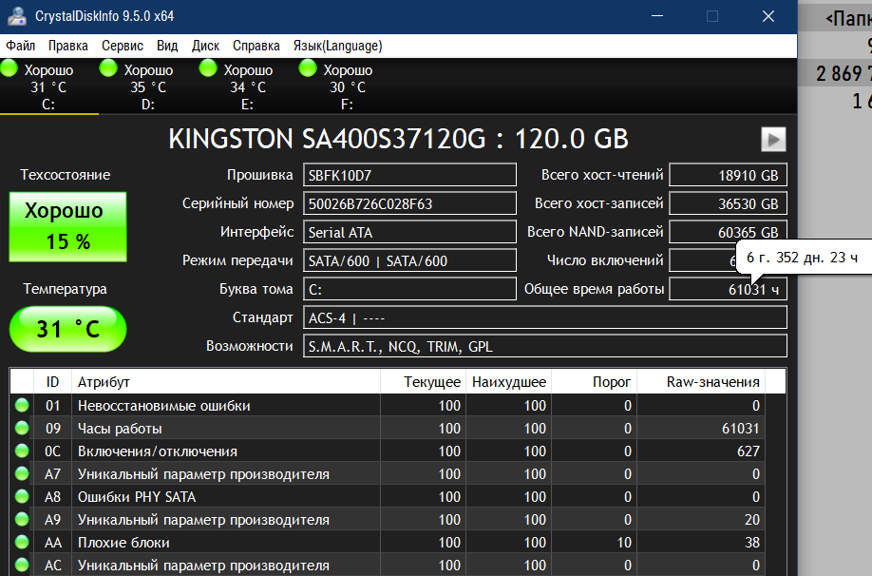Select the Ошибки PHY SATA attribute row

point(387,496)
